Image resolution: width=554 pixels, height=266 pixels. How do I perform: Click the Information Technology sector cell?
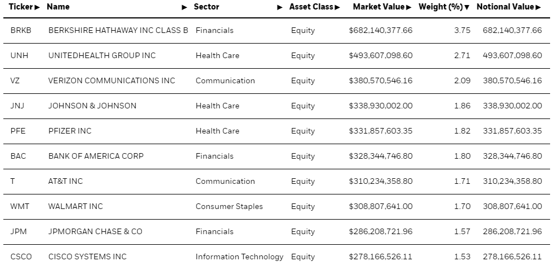(x=239, y=257)
